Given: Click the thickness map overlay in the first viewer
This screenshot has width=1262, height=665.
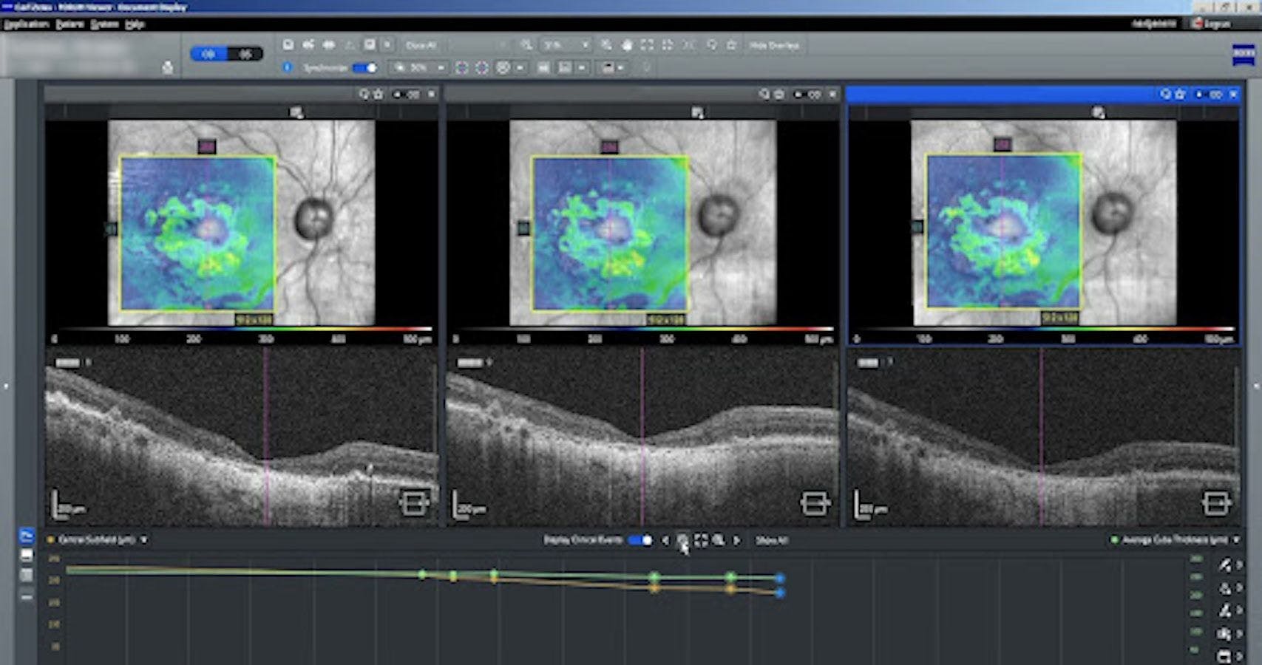Looking at the screenshot, I should (x=197, y=233).
